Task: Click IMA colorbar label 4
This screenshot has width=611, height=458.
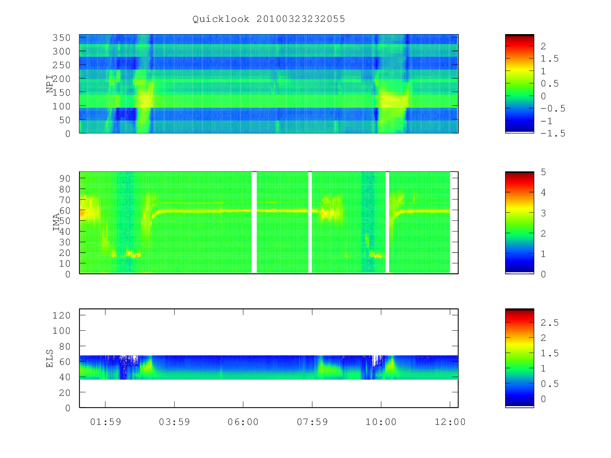Action: click(543, 192)
